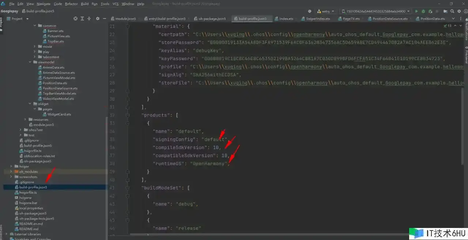Go to next highlighted problem arrow
Viewport: 468px width, 240px height.
(x=460, y=26)
